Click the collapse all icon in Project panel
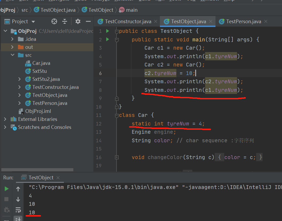Image resolution: width=282 pixels, height=221 pixels. (x=65, y=21)
